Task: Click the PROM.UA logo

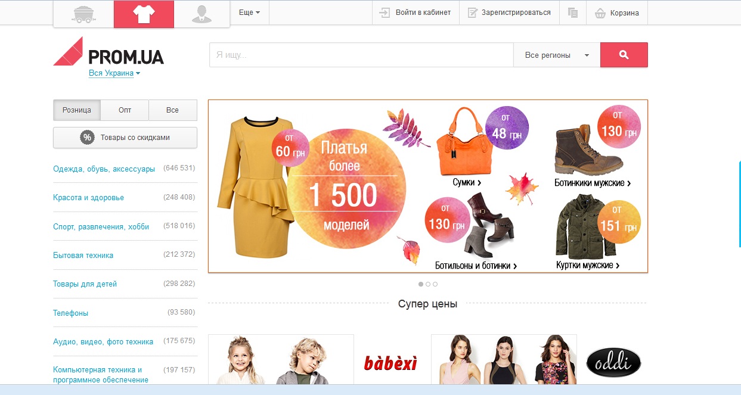Action: (108, 51)
